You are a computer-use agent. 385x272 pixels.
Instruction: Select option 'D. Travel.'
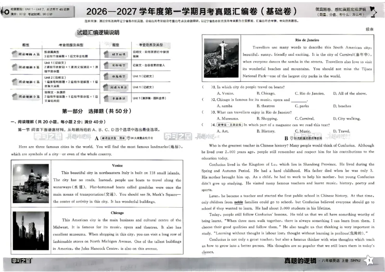(x=342, y=131)
